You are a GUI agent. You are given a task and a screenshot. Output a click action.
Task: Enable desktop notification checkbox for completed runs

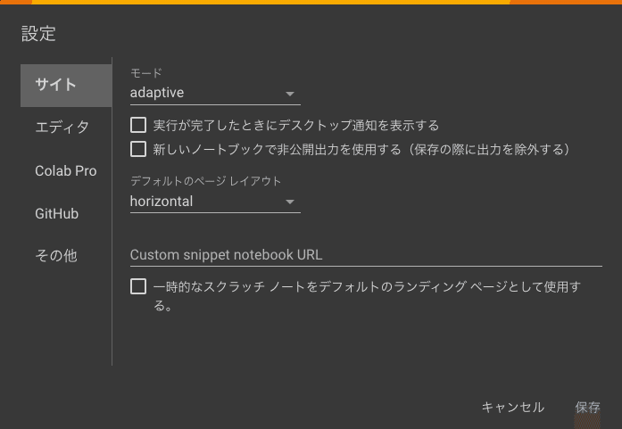(138, 125)
